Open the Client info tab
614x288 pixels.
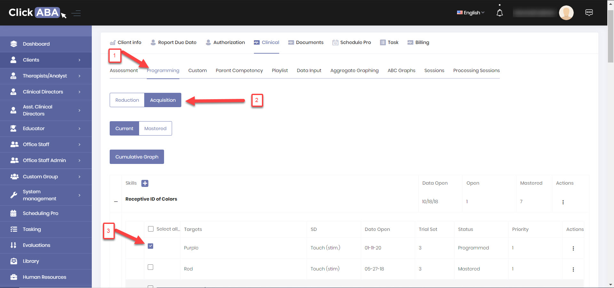point(125,42)
